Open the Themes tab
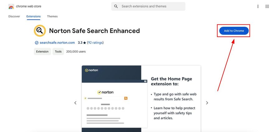 52,16
